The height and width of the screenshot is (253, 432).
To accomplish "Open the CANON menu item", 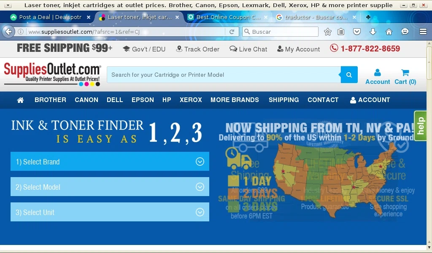I will [x=86, y=100].
